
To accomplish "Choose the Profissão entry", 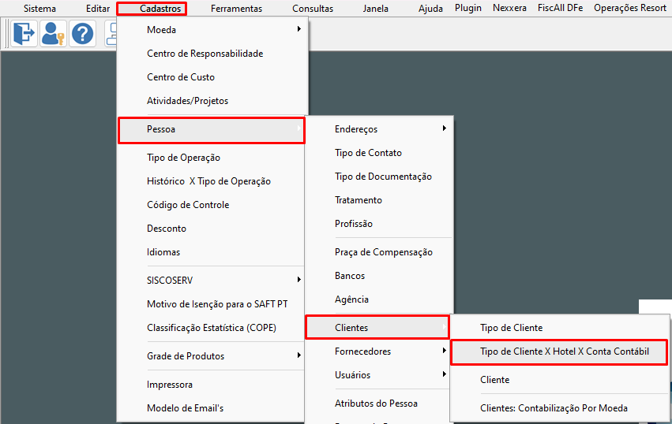I will (379, 223).
